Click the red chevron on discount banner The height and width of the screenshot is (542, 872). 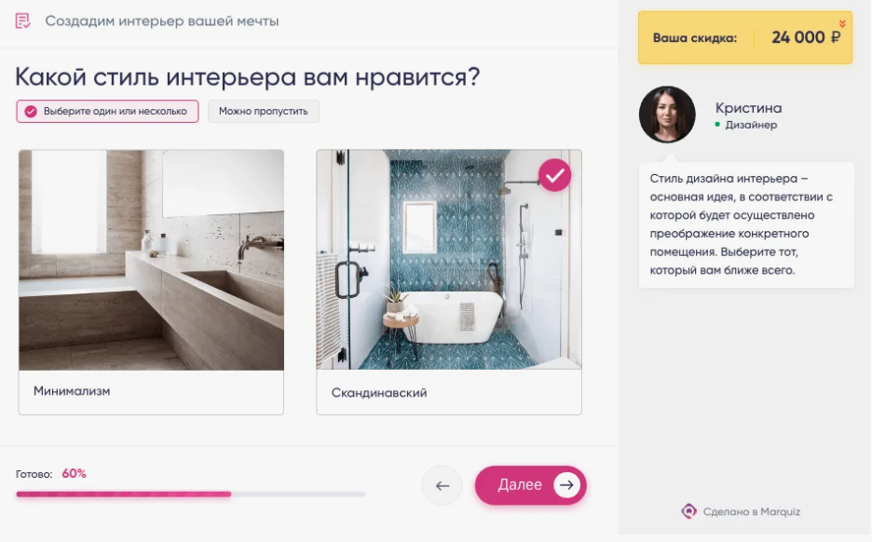pyautogui.click(x=842, y=23)
